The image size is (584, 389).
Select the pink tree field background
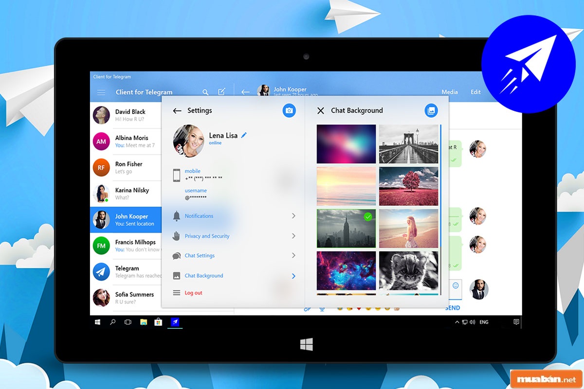[x=408, y=186]
